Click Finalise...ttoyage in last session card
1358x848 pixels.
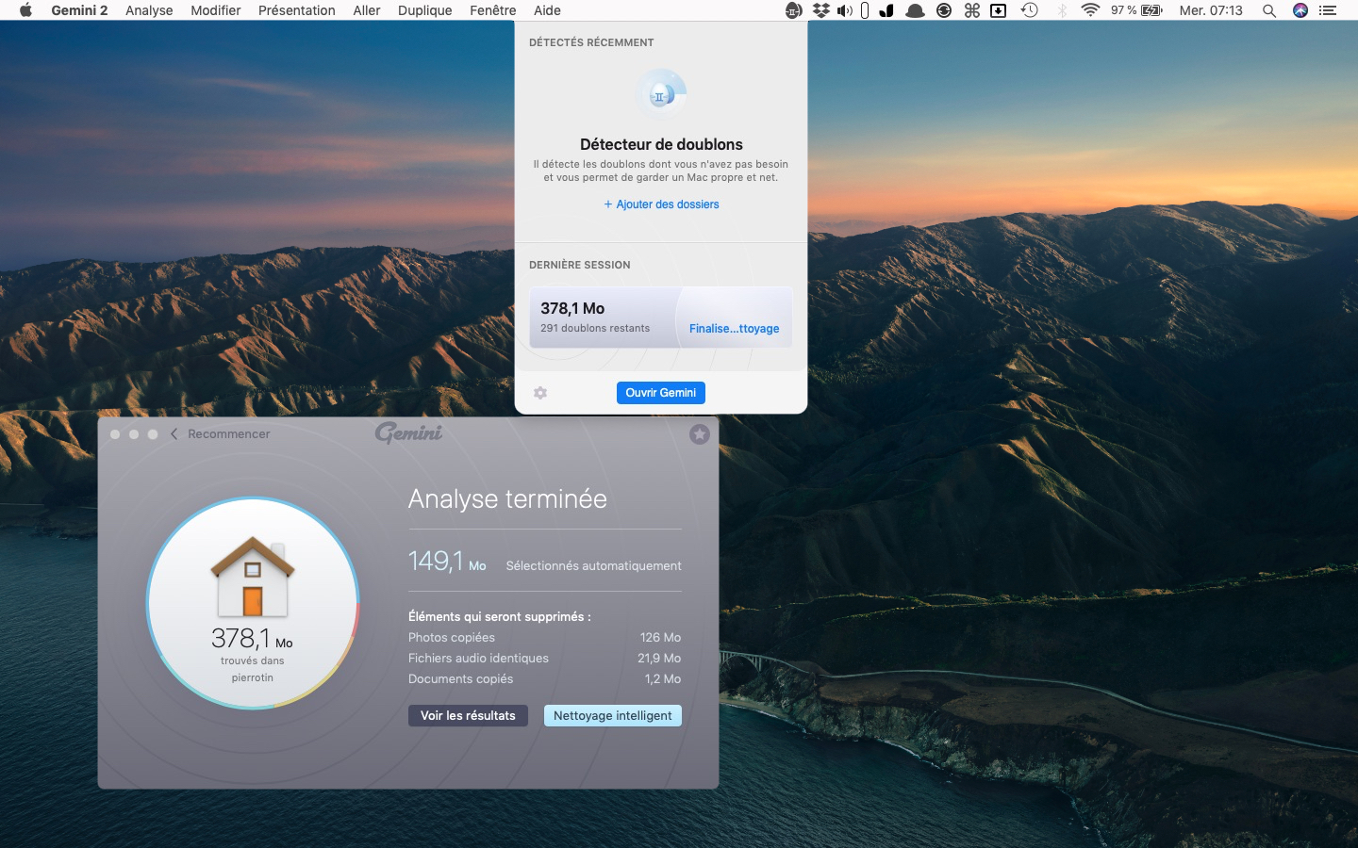click(734, 329)
